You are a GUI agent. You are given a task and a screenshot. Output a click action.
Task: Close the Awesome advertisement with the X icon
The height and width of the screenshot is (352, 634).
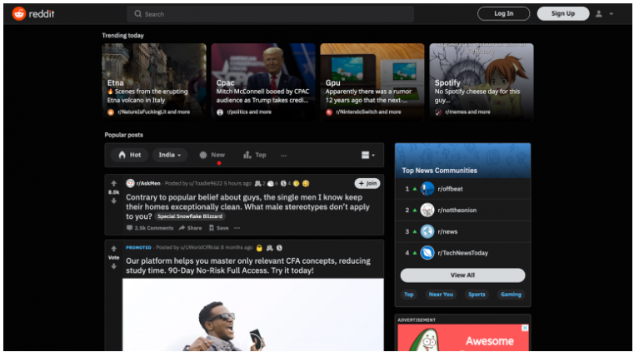tap(525, 328)
